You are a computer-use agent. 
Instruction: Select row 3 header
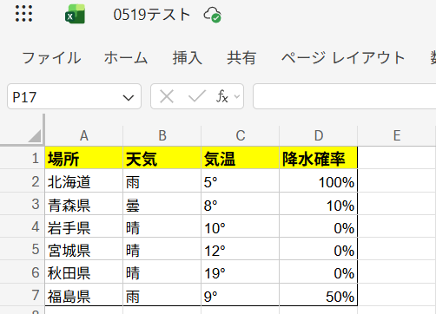23,204
